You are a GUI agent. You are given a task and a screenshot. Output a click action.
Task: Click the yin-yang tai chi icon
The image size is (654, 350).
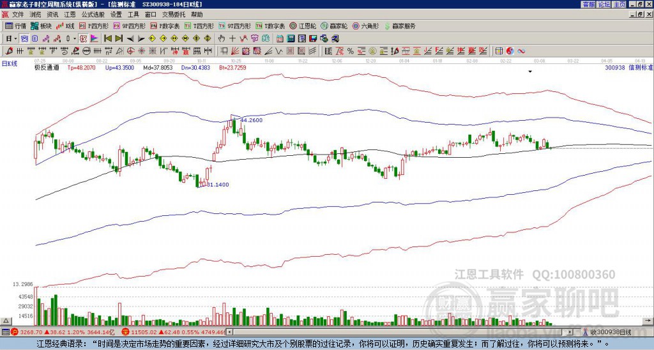click(x=510, y=51)
